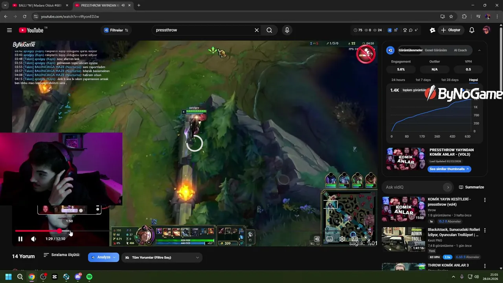Open the blue vidIQ toolbar icon
Image resolution: width=503 pixels, height=283 pixels.
click(389, 30)
